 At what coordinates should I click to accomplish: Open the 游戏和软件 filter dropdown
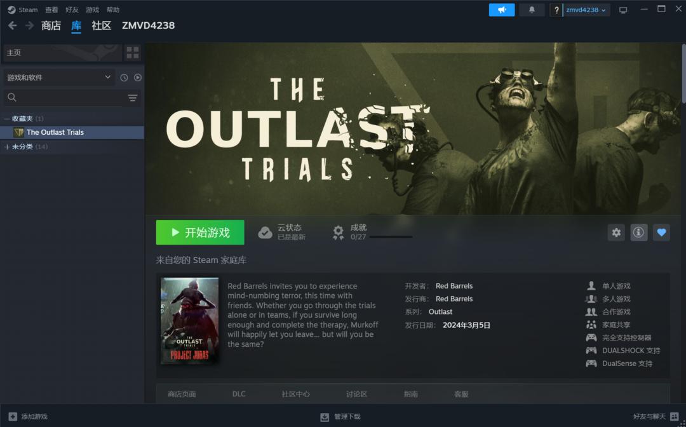coord(59,78)
